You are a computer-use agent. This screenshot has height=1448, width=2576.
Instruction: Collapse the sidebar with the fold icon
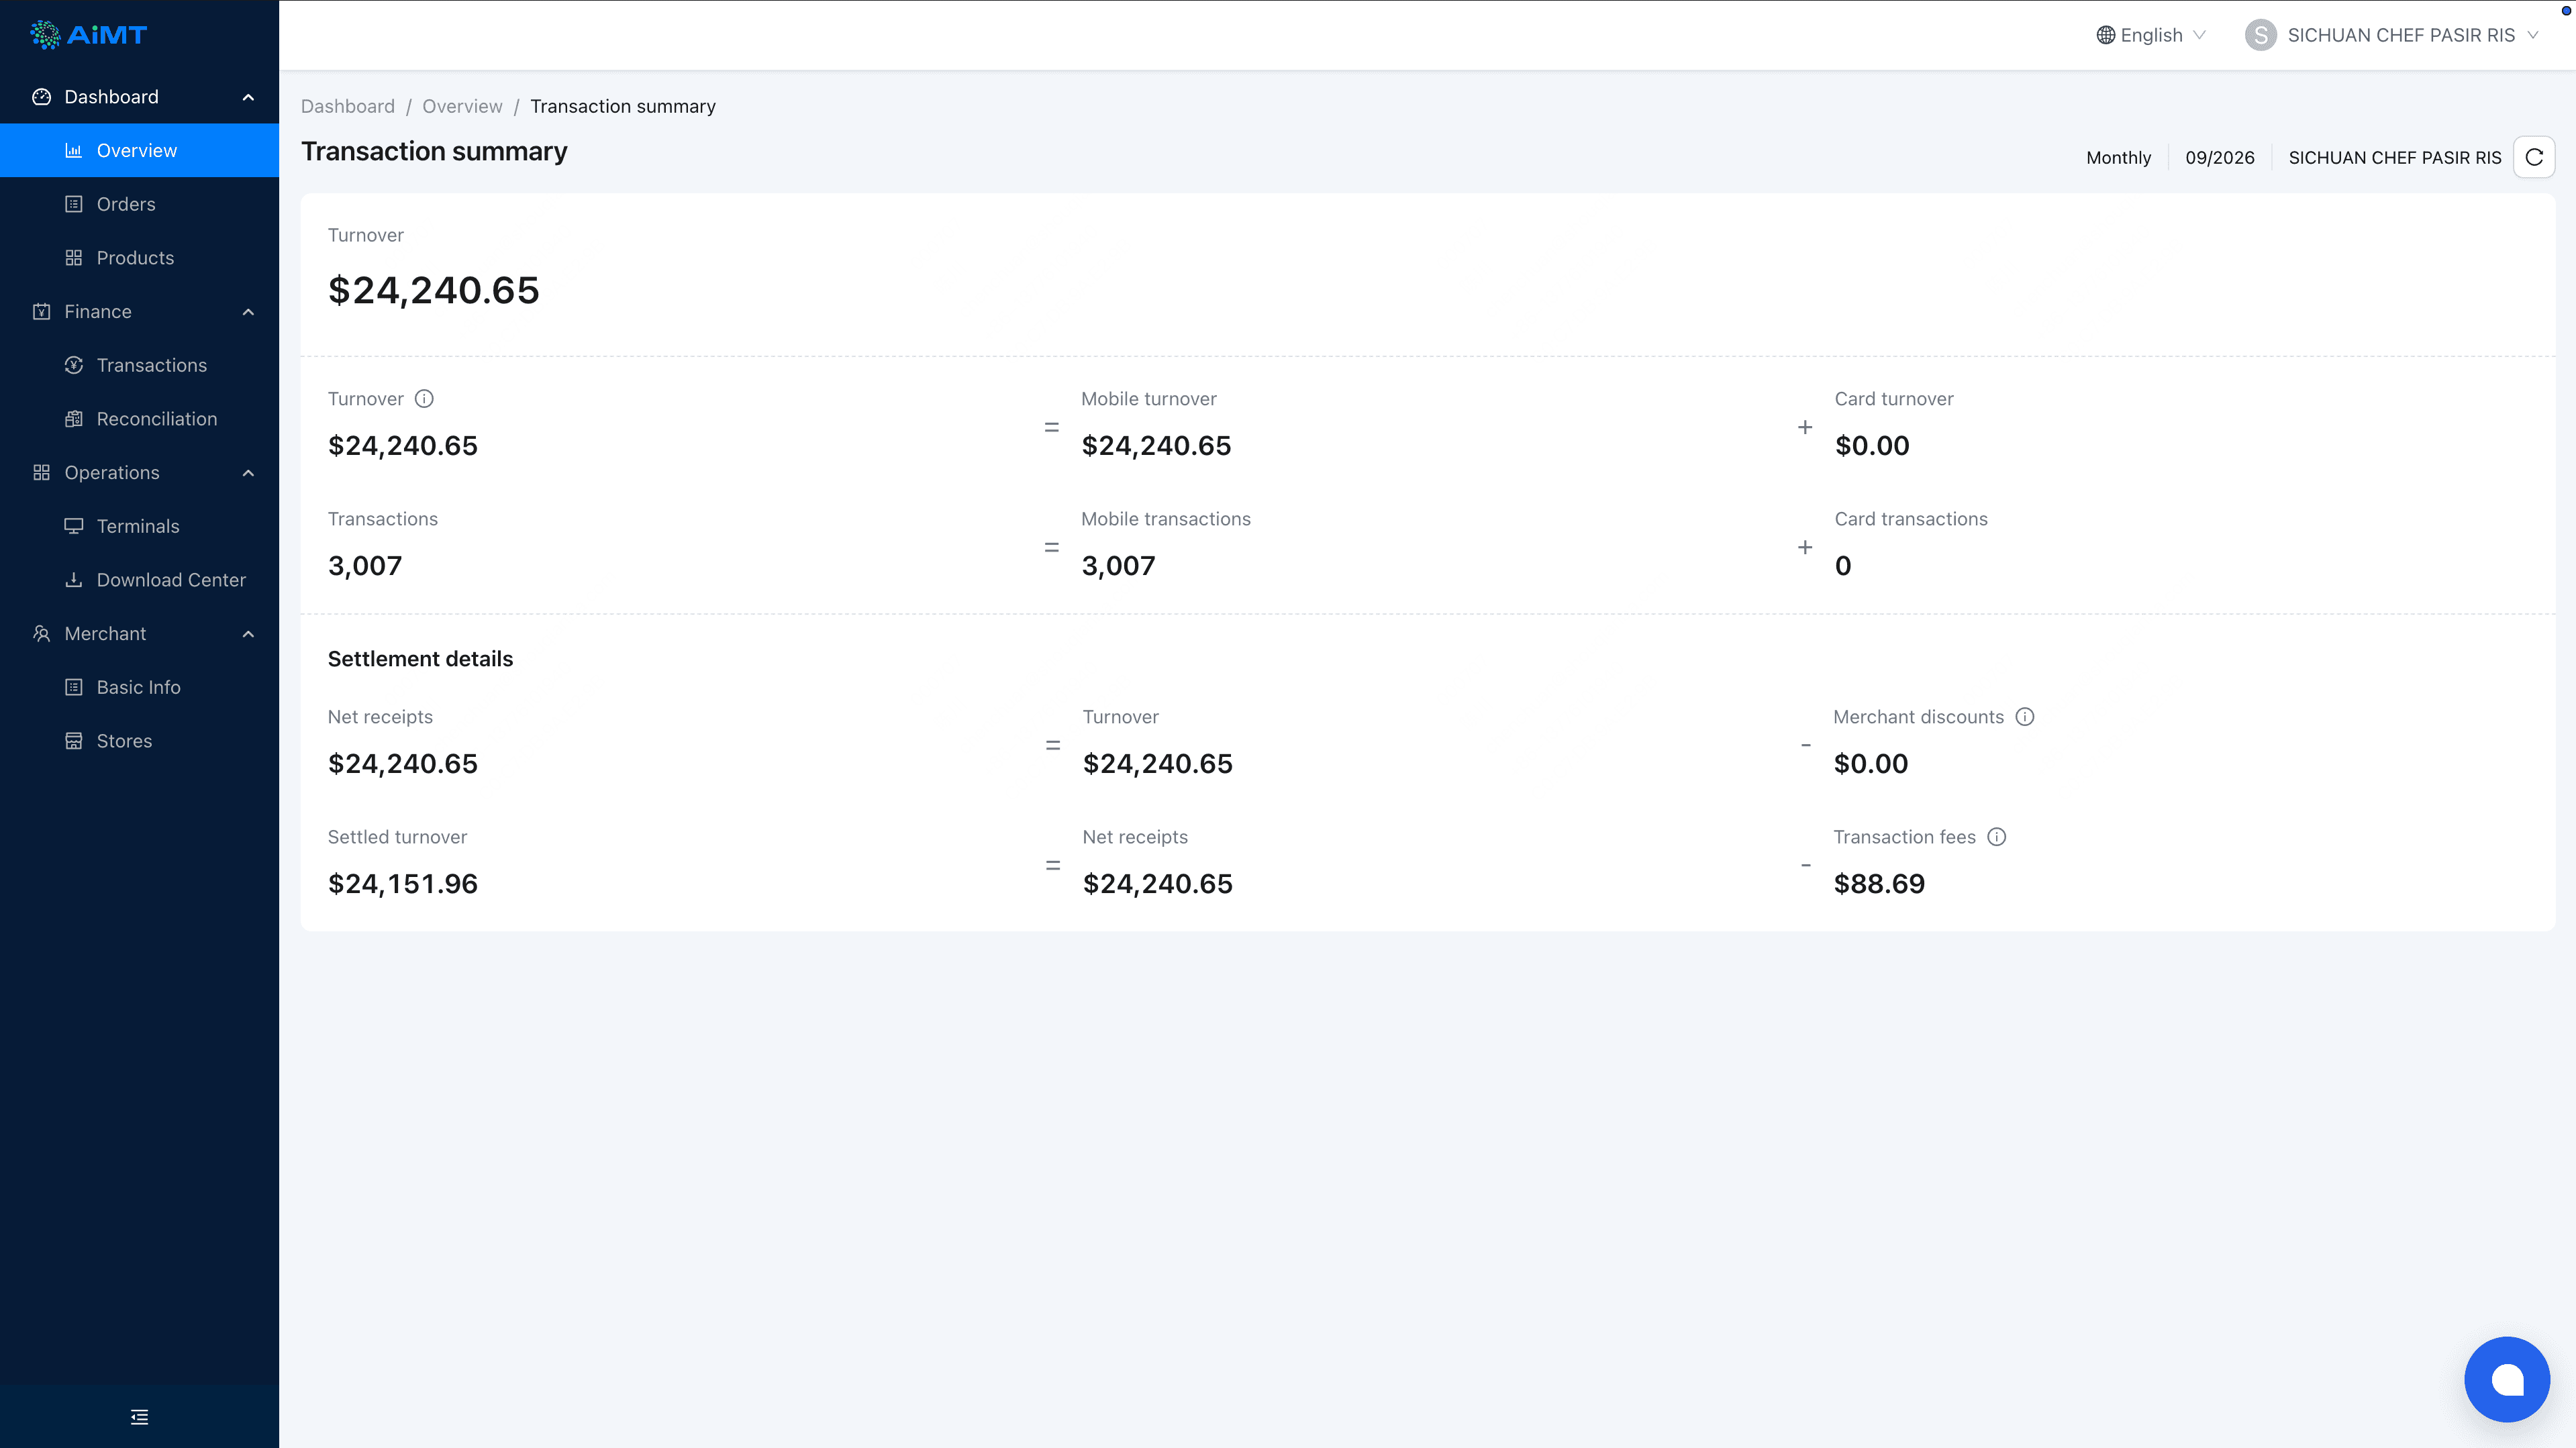click(x=139, y=1417)
